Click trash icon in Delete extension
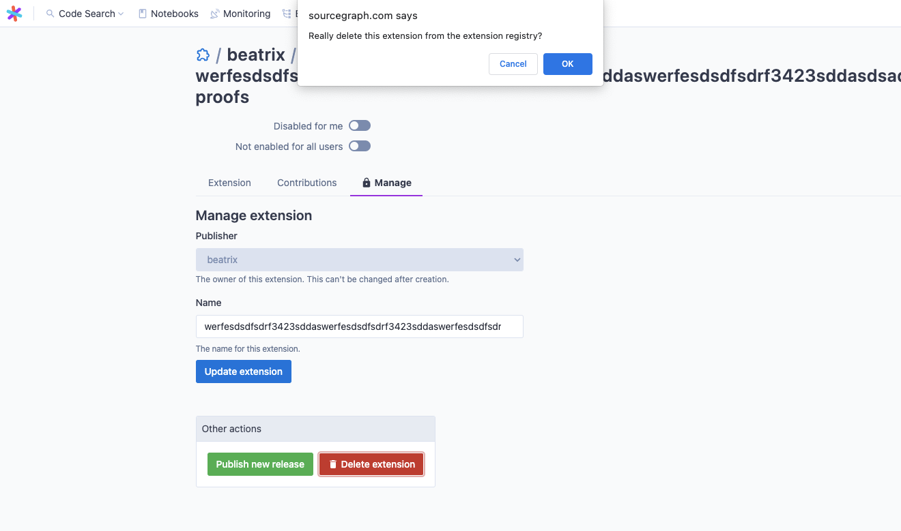The image size is (901, 531). 333,464
